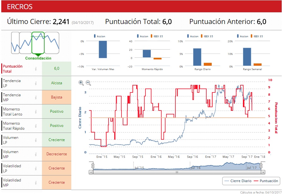Click the Puntuación Anterior 6,0 heading
Viewport: 283px width, 196px height.
point(228,22)
